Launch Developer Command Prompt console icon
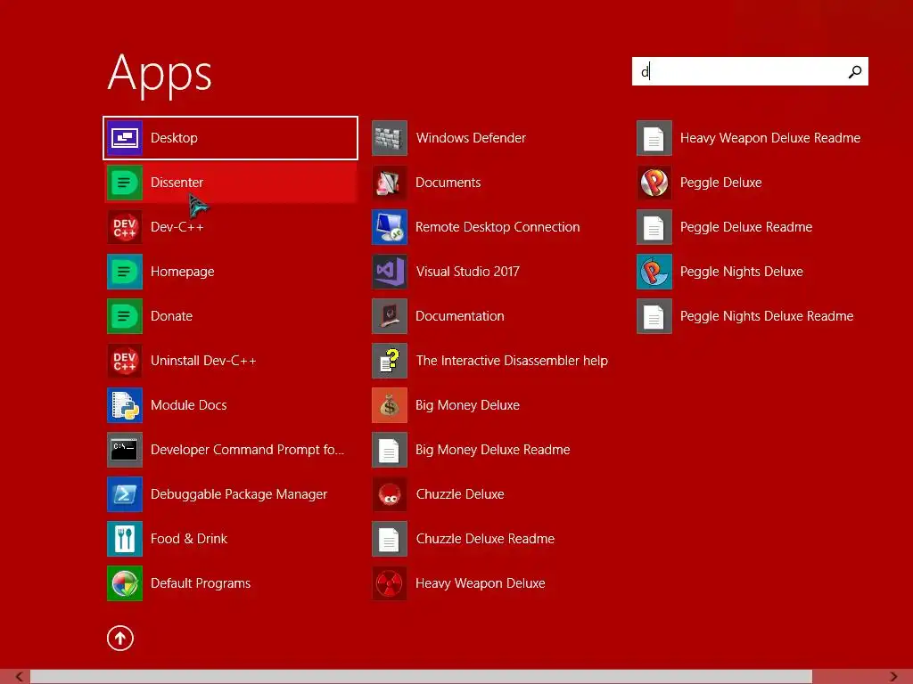The width and height of the screenshot is (913, 684). pyautogui.click(x=125, y=450)
